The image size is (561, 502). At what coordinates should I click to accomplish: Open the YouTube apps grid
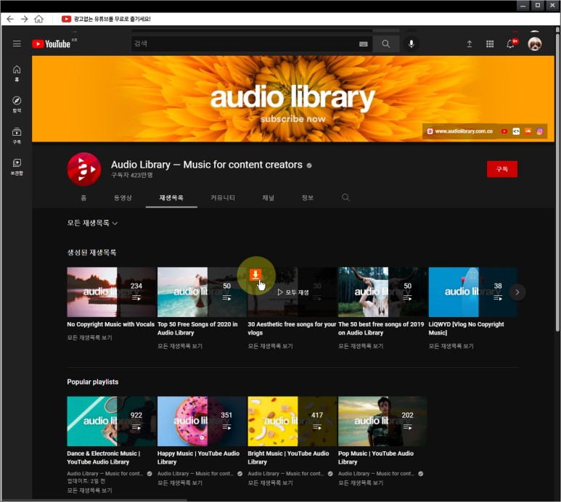[490, 44]
